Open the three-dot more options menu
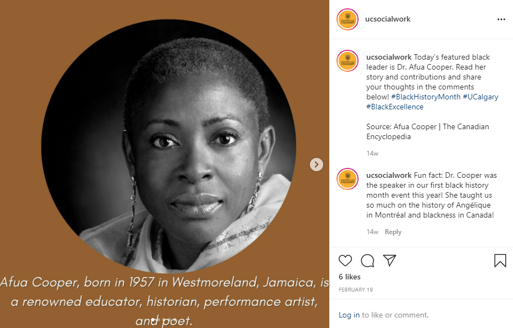This screenshot has width=513, height=328. pyautogui.click(x=501, y=19)
